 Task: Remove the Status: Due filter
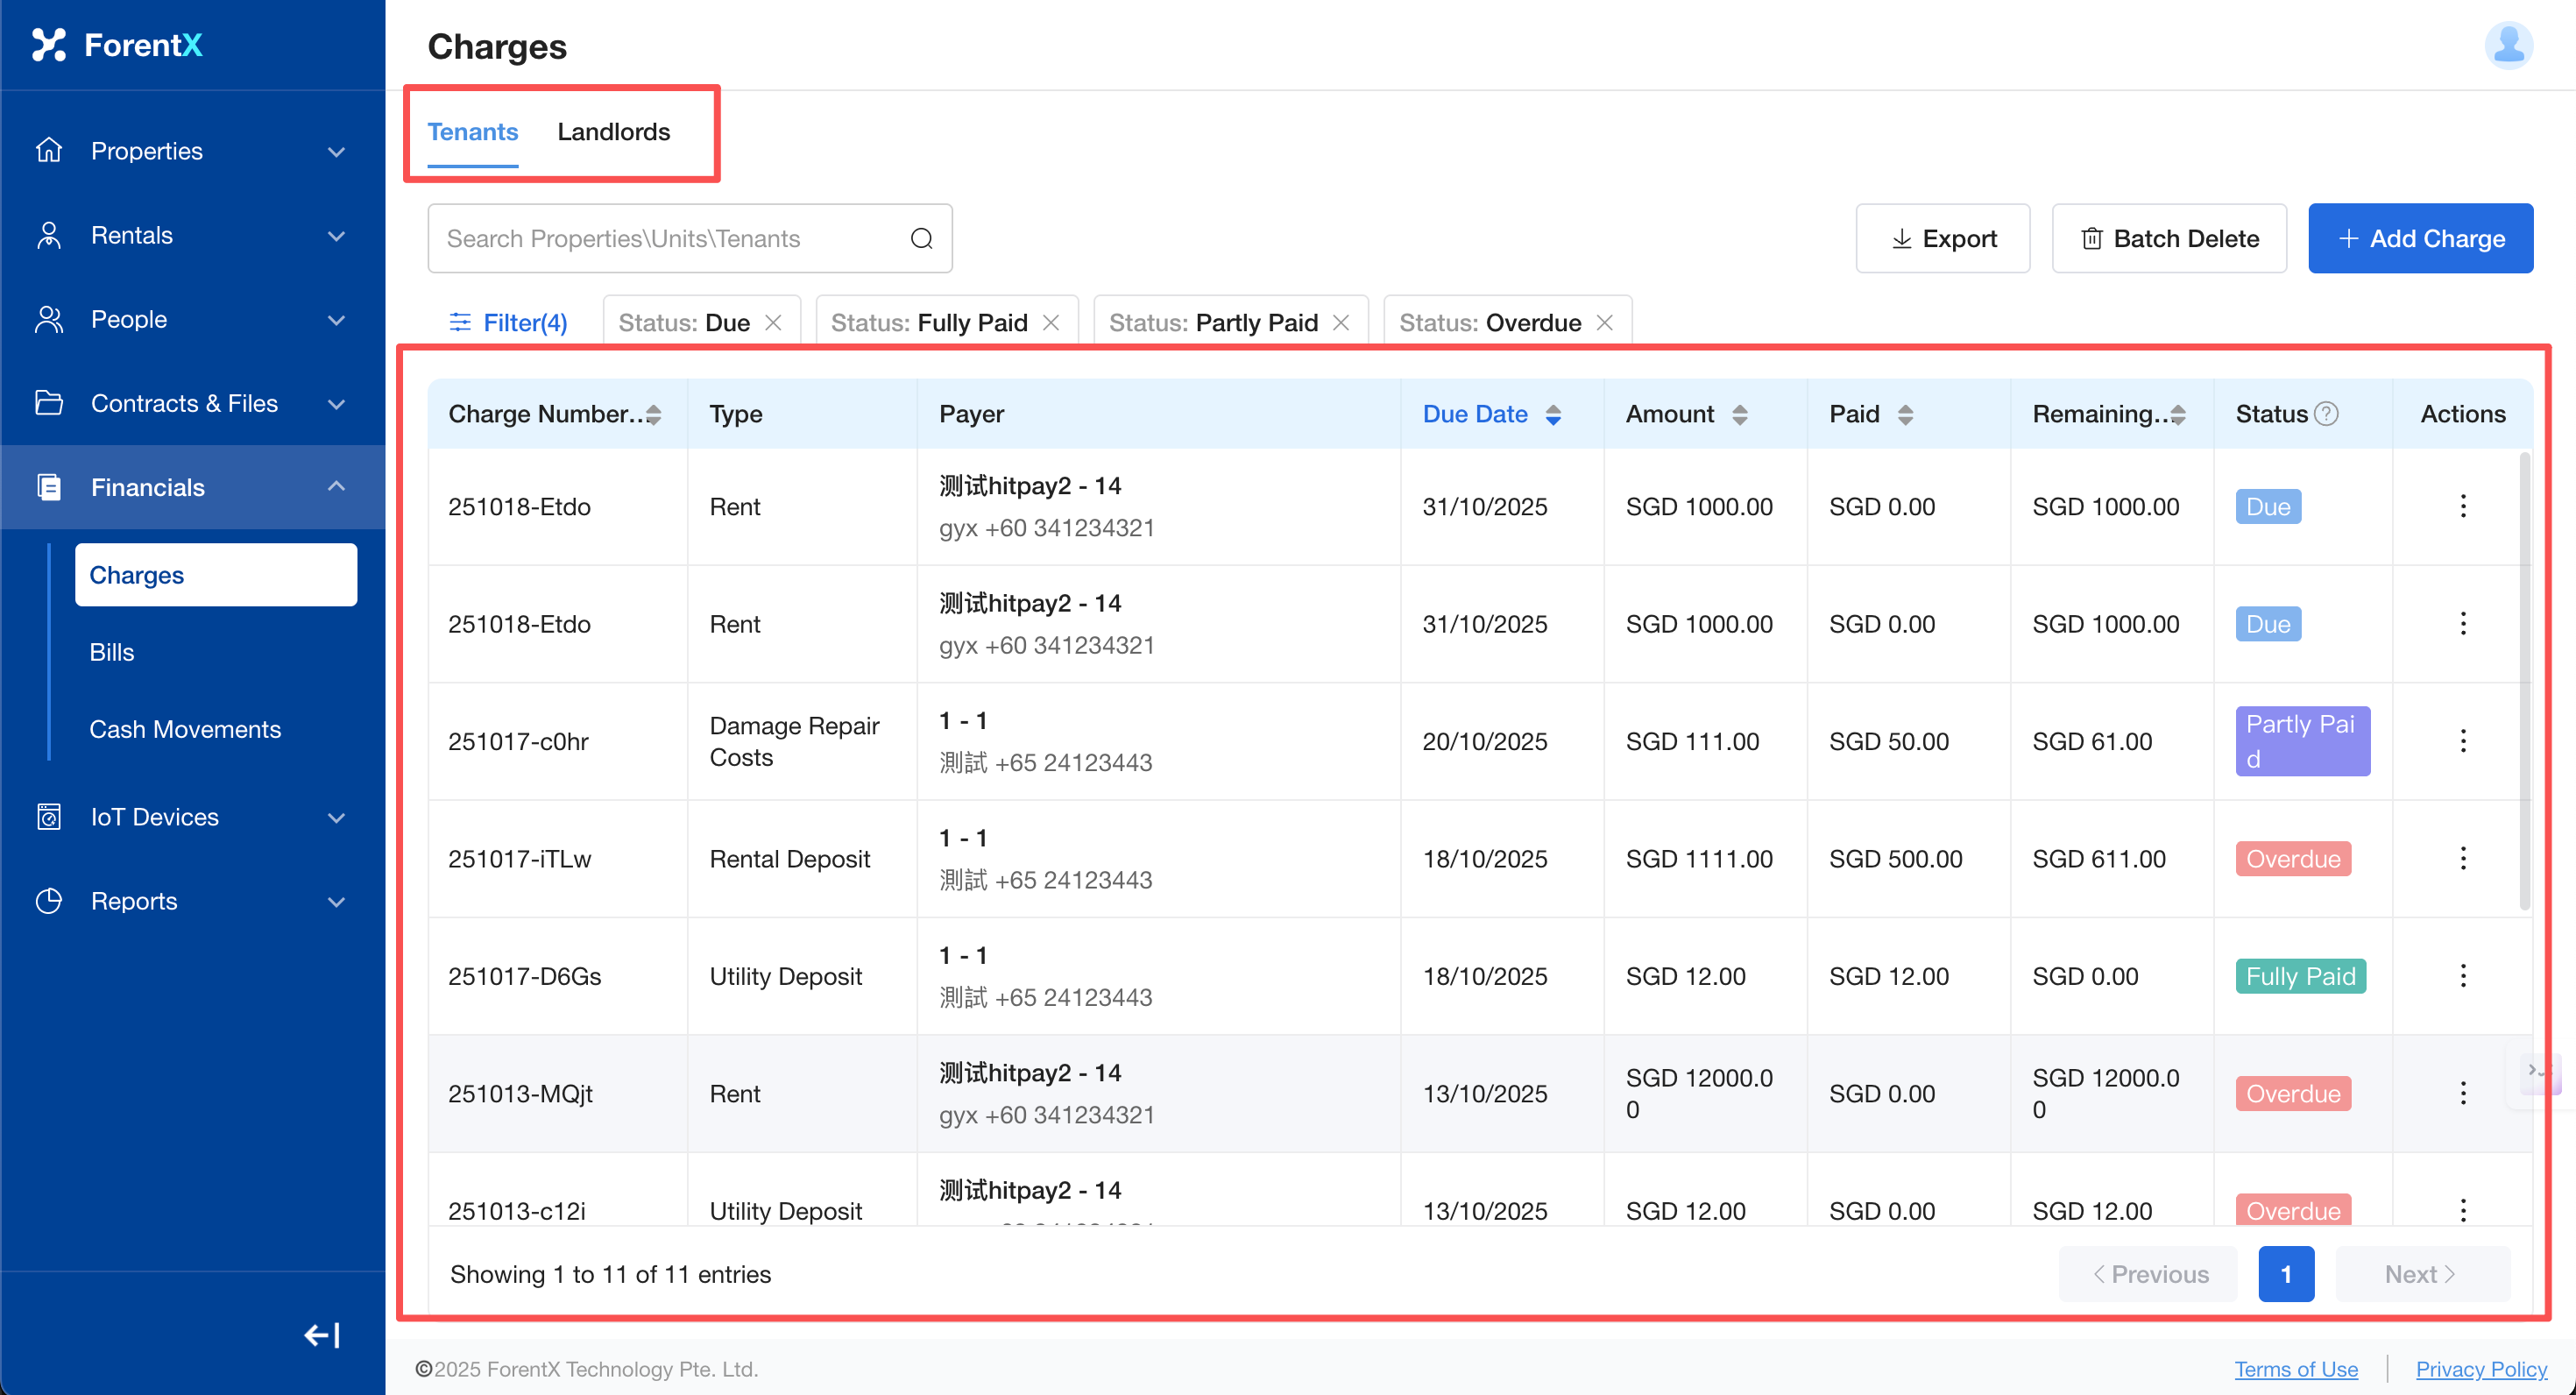pyautogui.click(x=774, y=323)
